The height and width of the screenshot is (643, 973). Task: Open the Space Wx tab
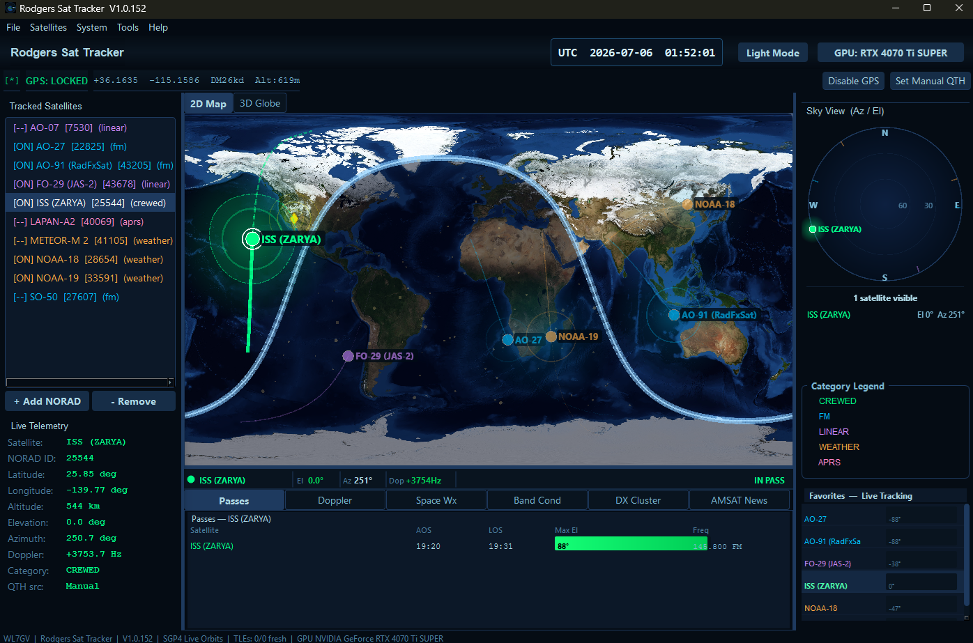pos(436,500)
